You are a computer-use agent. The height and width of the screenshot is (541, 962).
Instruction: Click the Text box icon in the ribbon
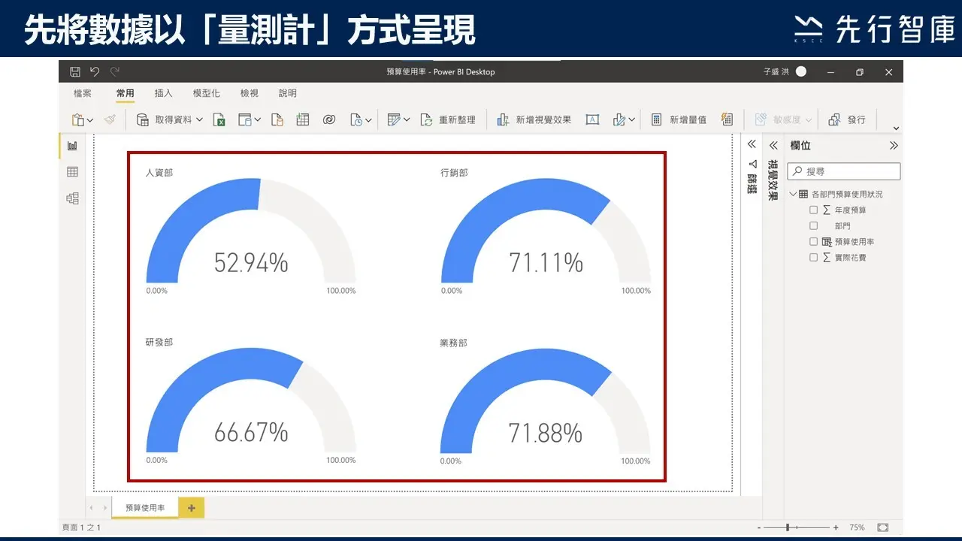pyautogui.click(x=592, y=119)
